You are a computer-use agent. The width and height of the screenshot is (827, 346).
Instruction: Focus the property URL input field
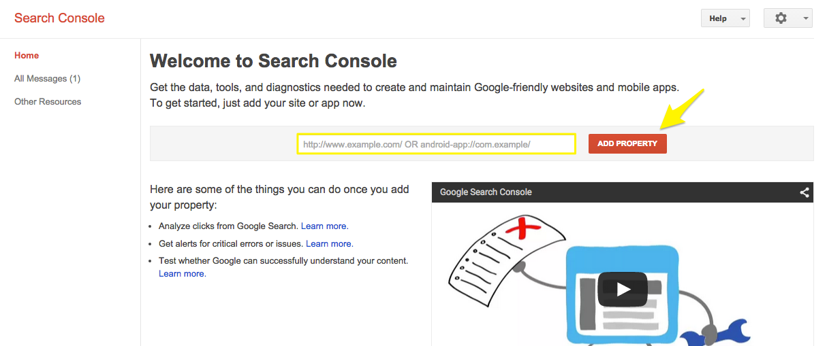pyautogui.click(x=436, y=144)
